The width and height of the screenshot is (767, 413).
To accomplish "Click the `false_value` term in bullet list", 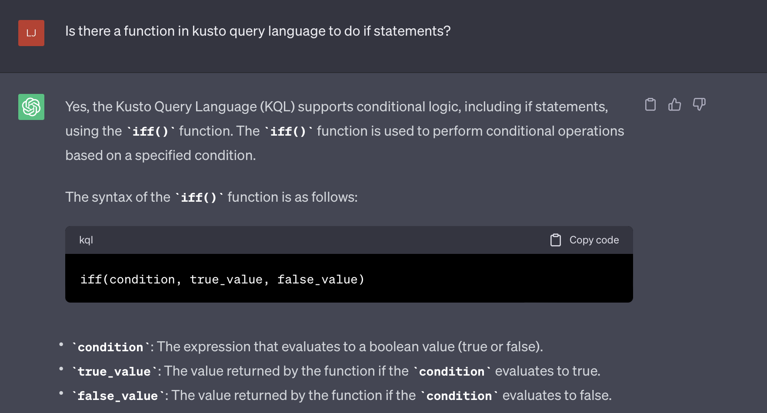I will 118,396.
